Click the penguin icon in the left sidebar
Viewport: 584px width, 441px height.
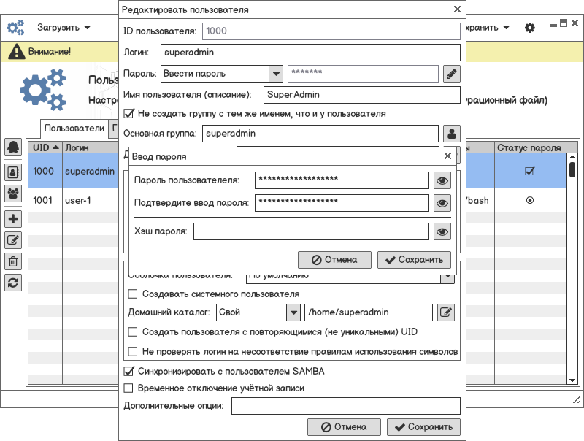click(x=13, y=147)
